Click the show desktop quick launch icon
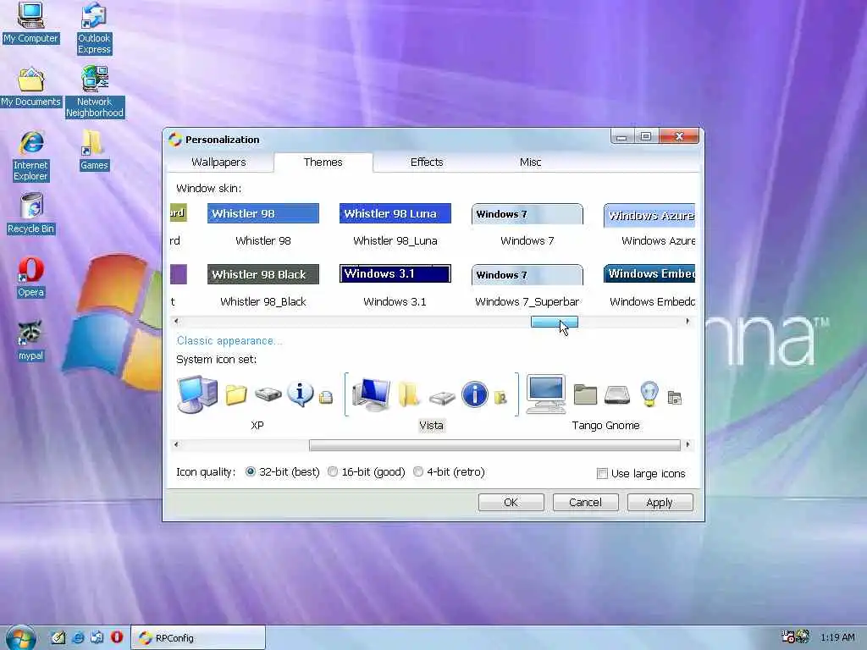This screenshot has width=867, height=650. tap(58, 637)
